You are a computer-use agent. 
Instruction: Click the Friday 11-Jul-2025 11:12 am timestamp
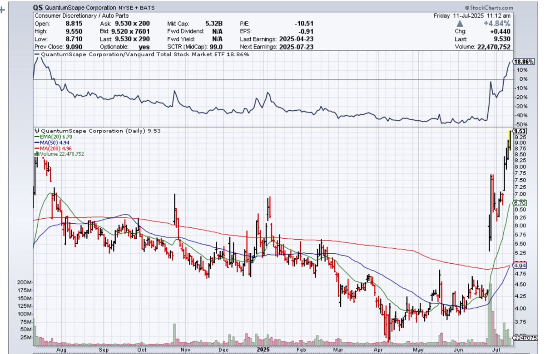472,15
